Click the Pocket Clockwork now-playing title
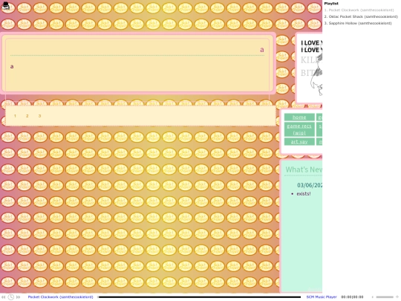This screenshot has height=301, width=401. click(60, 297)
